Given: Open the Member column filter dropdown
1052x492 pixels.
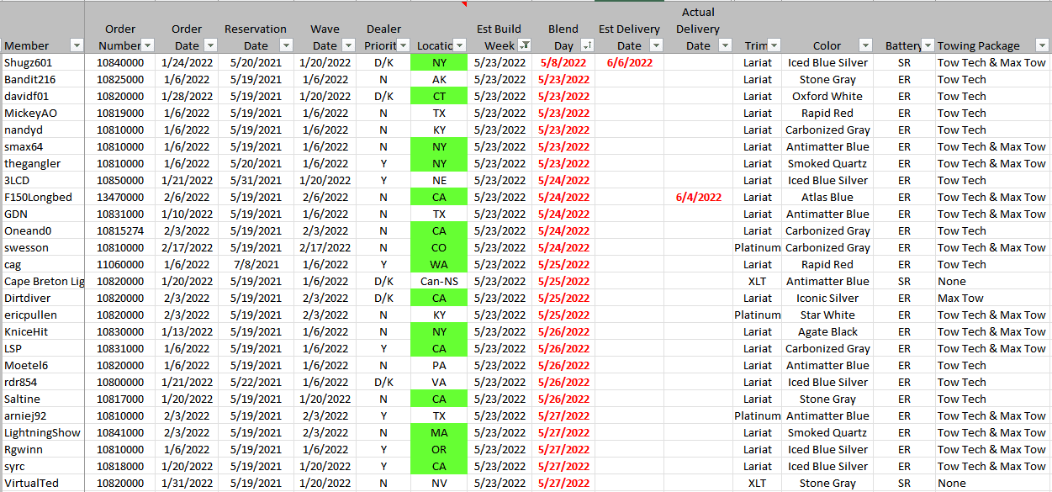Looking at the screenshot, I should pyautogui.click(x=77, y=45).
